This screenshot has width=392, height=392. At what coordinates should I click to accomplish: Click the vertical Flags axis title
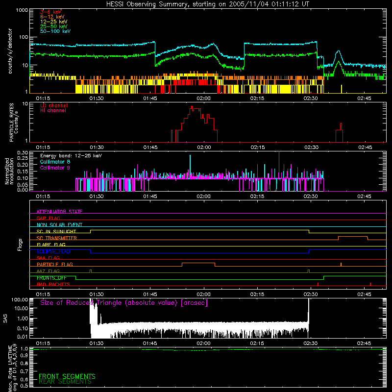(20, 245)
